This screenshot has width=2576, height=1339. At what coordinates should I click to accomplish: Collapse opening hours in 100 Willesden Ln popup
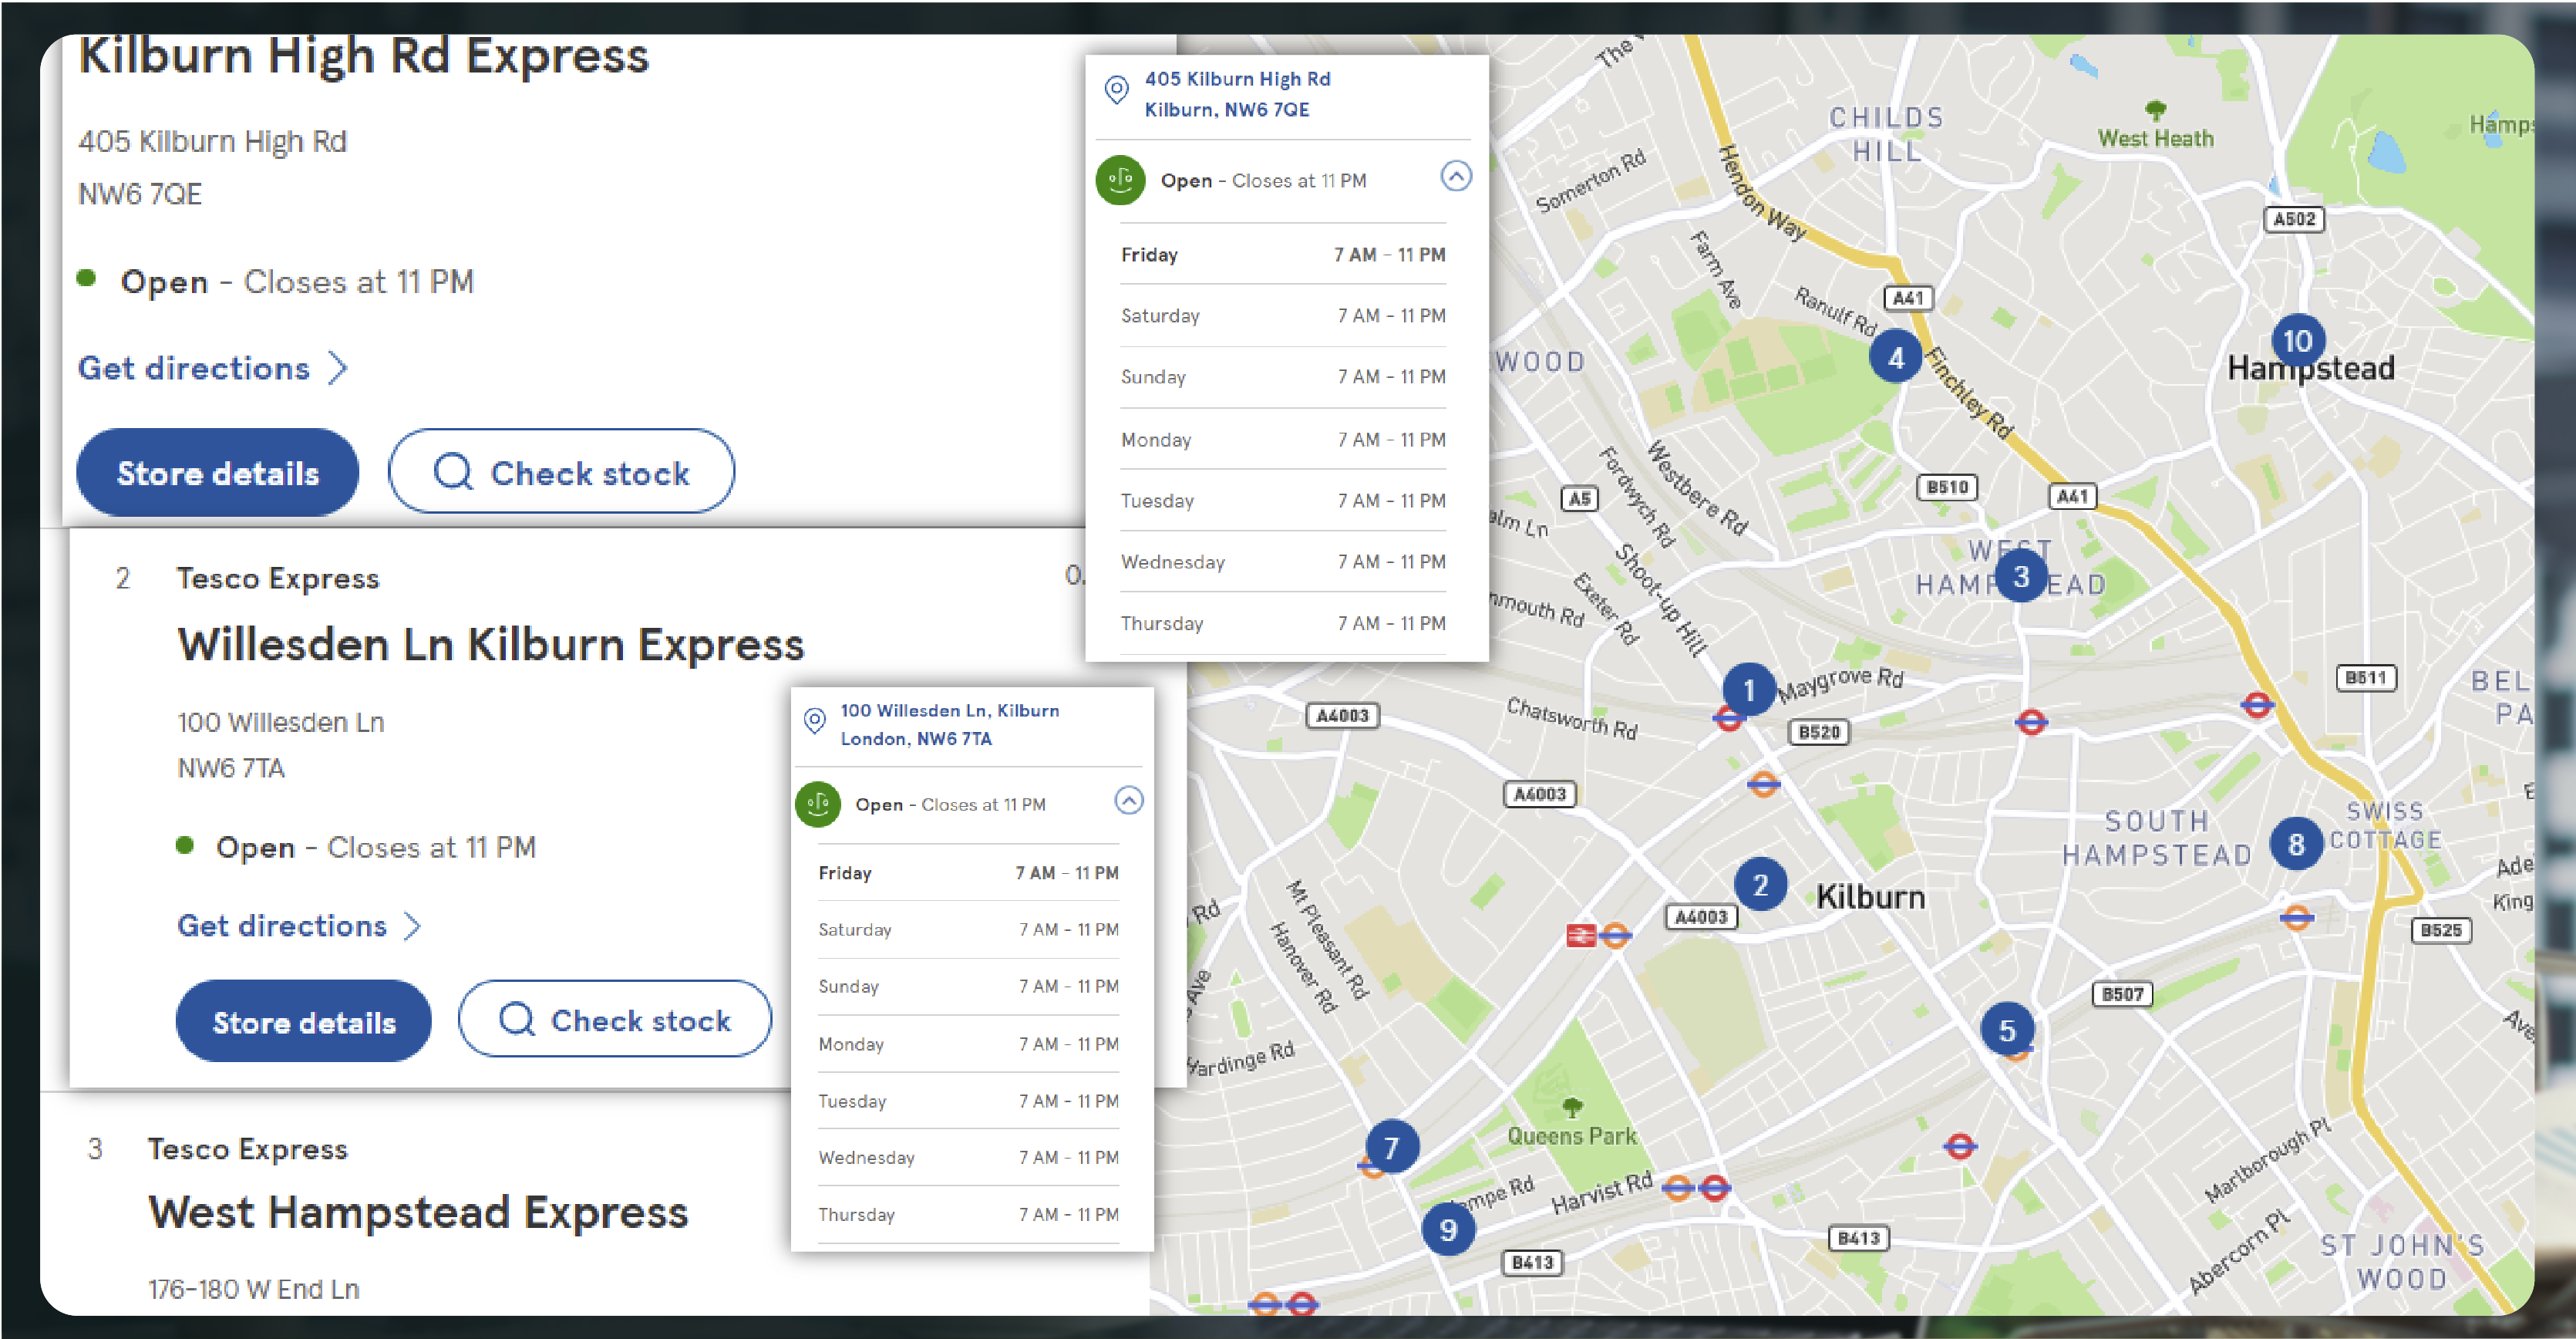coord(1128,800)
